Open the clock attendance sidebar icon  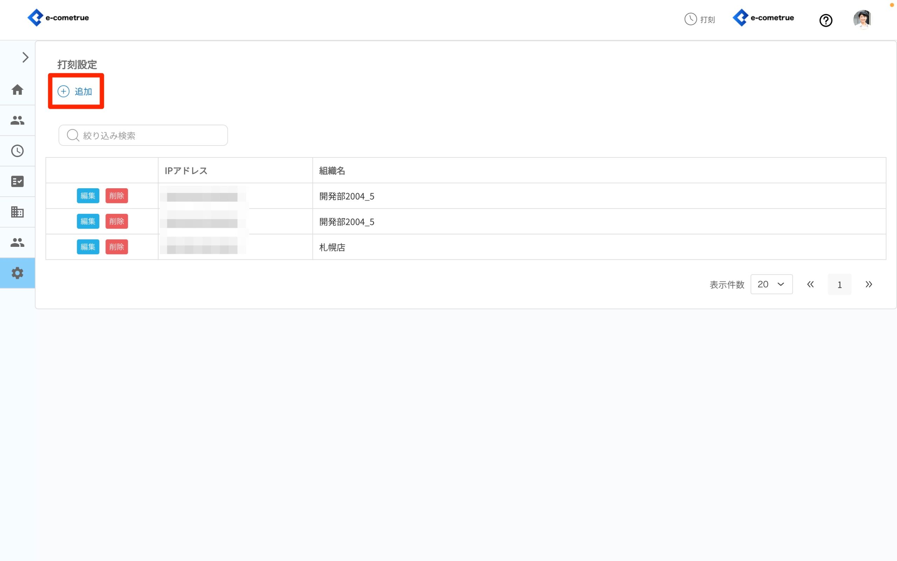point(18,151)
